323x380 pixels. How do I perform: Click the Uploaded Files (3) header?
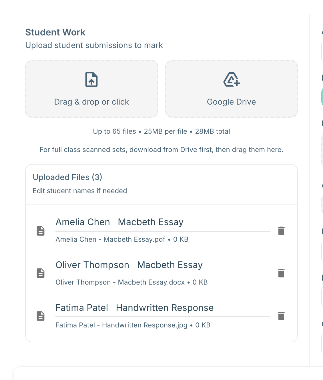[x=67, y=177]
